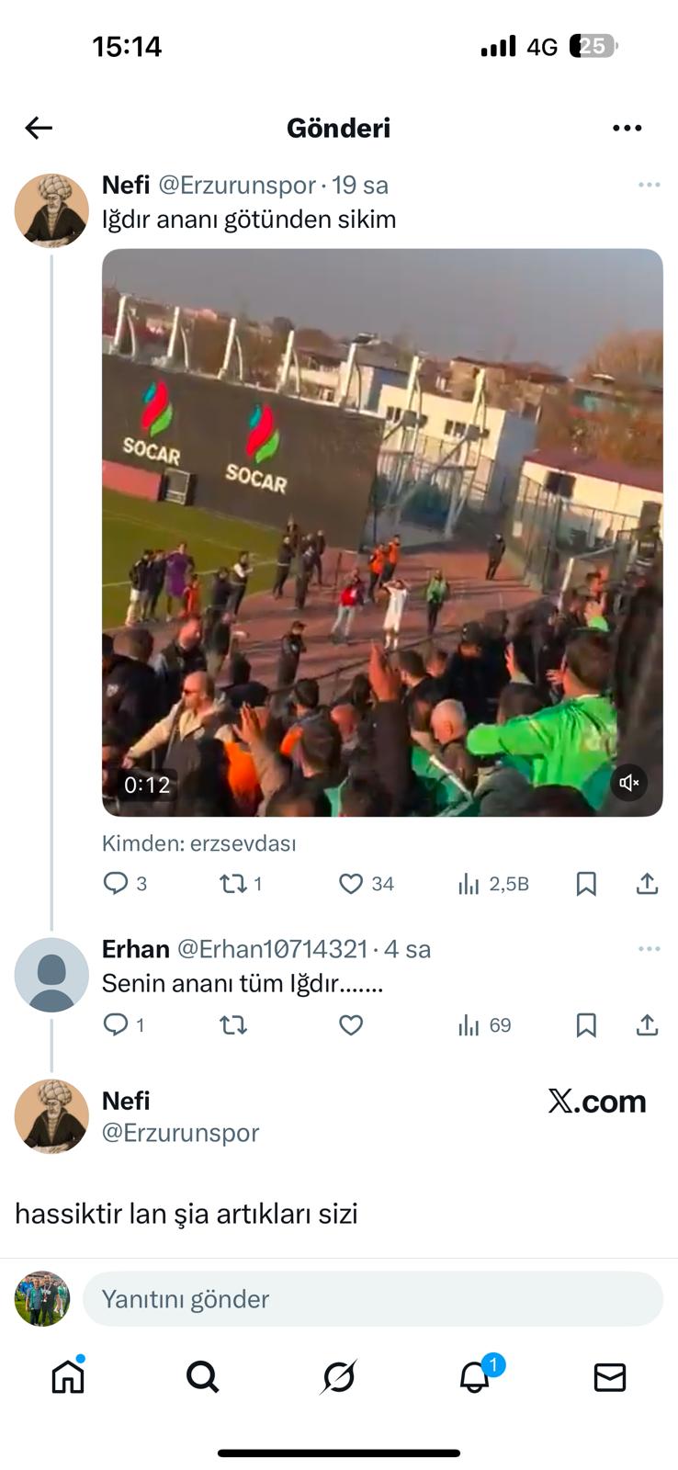Image resolution: width=678 pixels, height=1470 pixels.
Task: Tap the Yanıtını gönder reply field
Action: (373, 1299)
